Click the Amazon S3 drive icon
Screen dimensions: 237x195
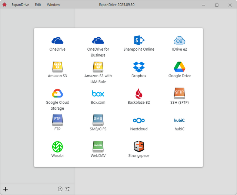click(x=57, y=67)
